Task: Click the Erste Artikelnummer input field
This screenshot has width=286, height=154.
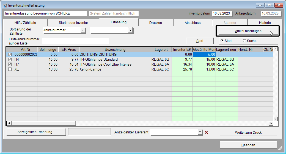Action: (x=76, y=41)
